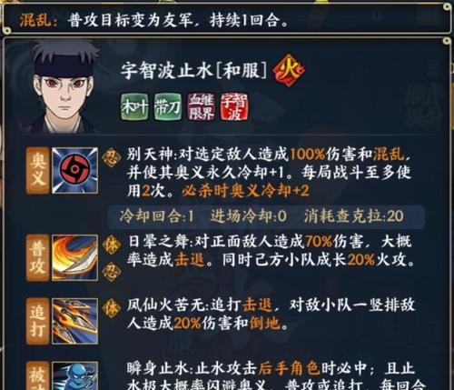Screen dimensions: 454x390
Task: Select the 奥义 skill category label
Action: pyautogui.click(x=37, y=171)
